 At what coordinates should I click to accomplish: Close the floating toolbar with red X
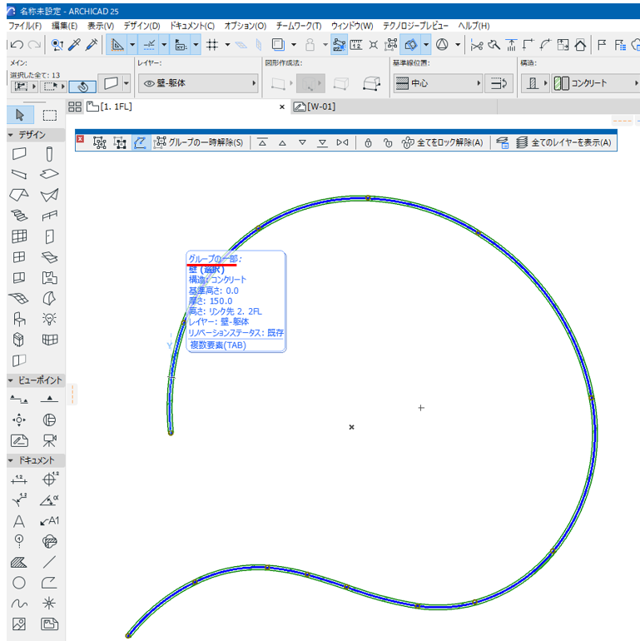click(x=81, y=139)
